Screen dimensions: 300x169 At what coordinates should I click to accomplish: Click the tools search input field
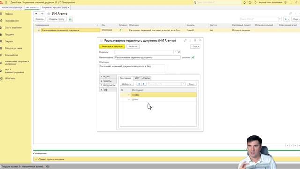tap(165, 84)
